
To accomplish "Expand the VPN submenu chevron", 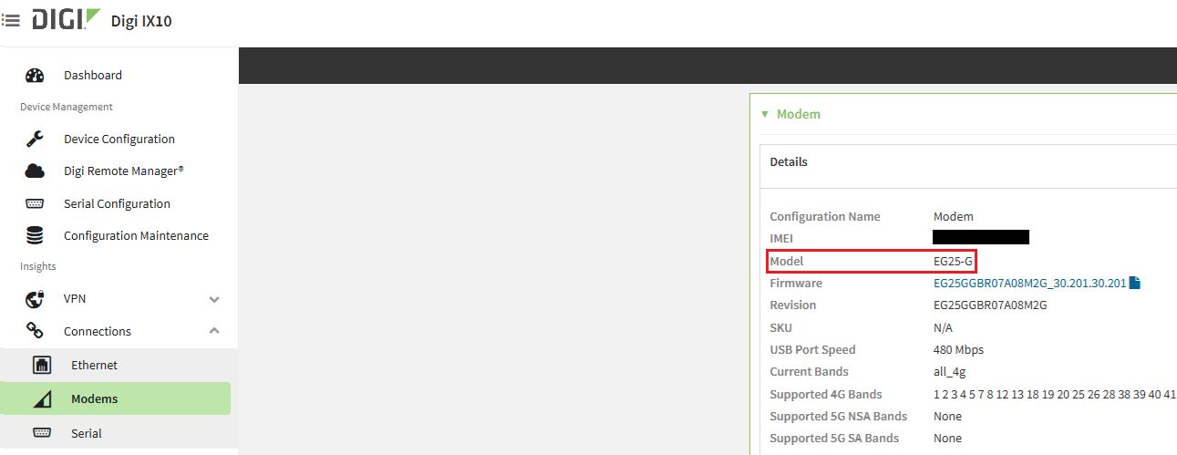I will click(214, 299).
